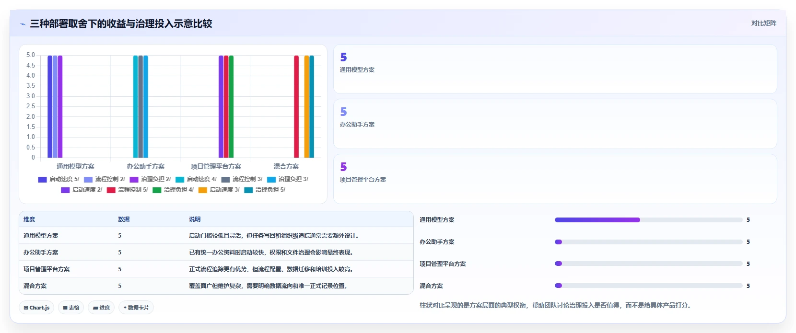
Task: Click the 对比矩阵 label in header
Action: click(x=763, y=23)
